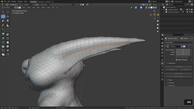This screenshot has width=194, height=109.
Task: Expand the creature_retopo collection in outliner
Action: point(164,10)
